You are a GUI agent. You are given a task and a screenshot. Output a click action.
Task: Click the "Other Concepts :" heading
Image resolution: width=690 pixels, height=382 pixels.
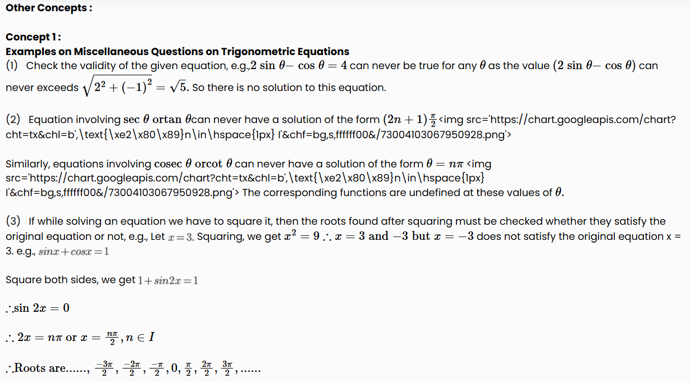click(49, 8)
